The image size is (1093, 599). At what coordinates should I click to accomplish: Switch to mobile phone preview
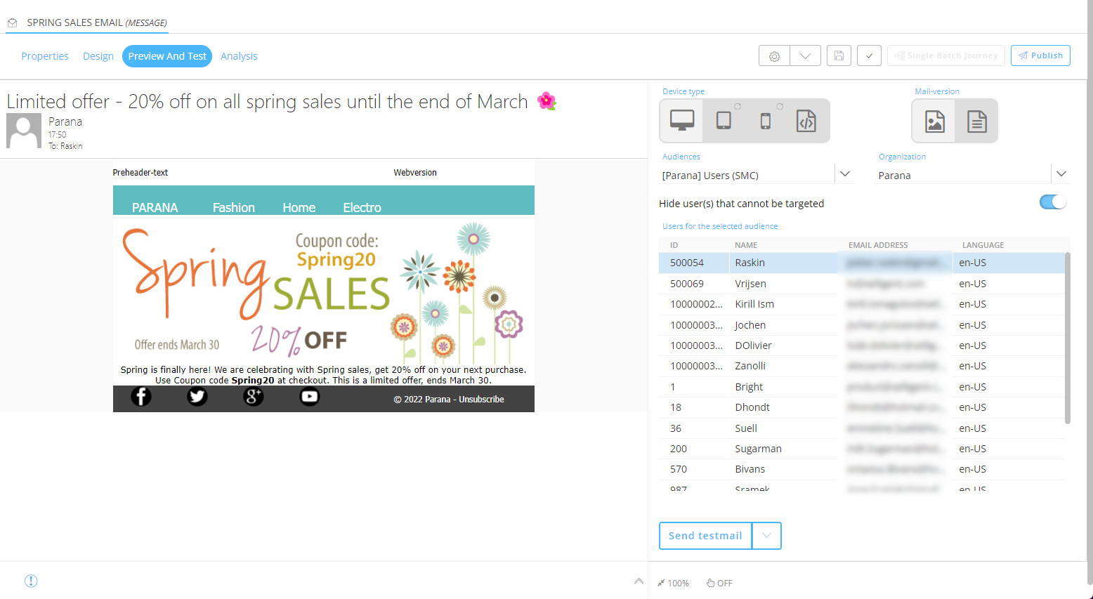point(765,121)
